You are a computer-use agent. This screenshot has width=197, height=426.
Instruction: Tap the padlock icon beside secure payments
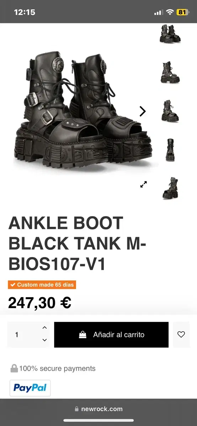click(14, 368)
